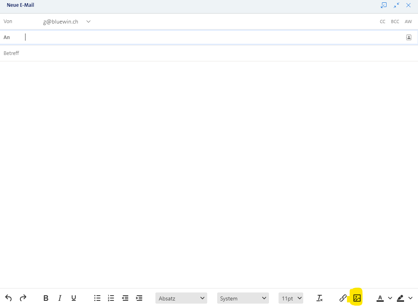
Task: Open the address book for recipients
Action: tap(408, 37)
